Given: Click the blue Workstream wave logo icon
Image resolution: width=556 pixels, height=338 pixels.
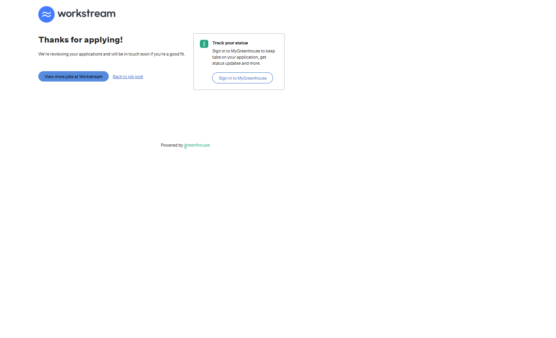Looking at the screenshot, I should click(46, 15).
